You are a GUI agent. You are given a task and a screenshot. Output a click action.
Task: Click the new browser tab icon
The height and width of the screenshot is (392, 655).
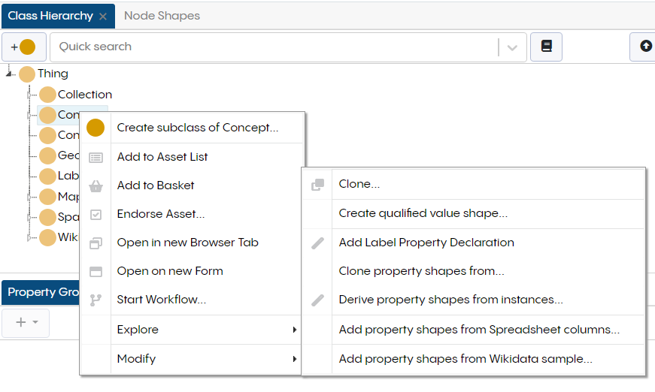click(96, 243)
